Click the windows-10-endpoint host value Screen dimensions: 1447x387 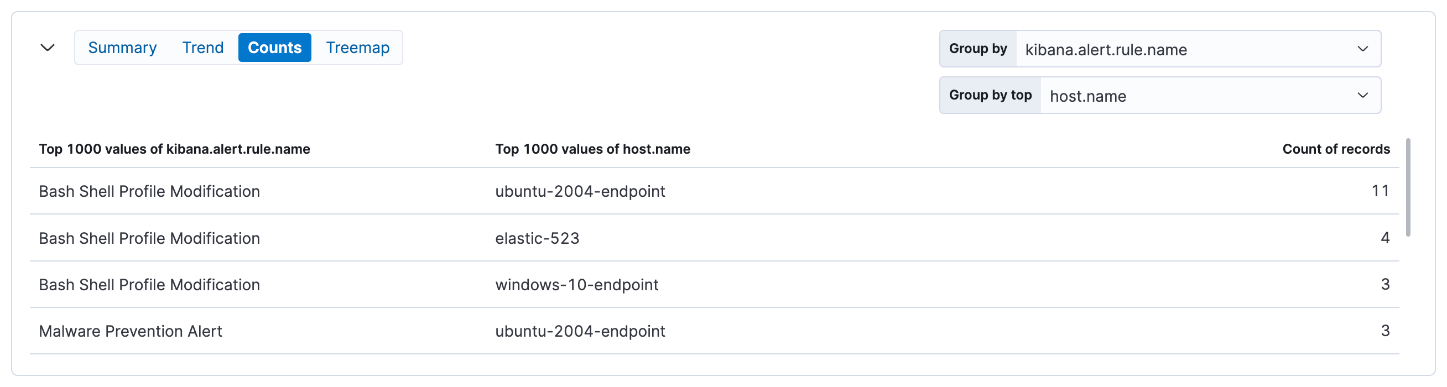(576, 285)
